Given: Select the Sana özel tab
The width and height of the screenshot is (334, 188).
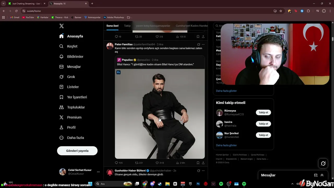Looking at the screenshot, I should tap(112, 26).
